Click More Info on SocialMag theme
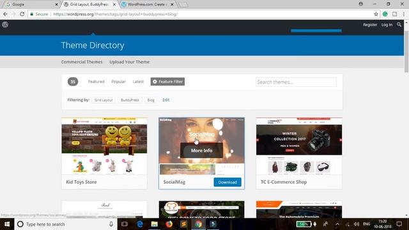This screenshot has height=230, width=409. point(201,151)
